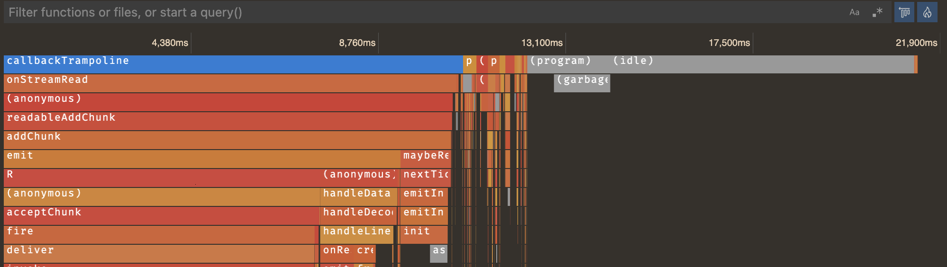Select the callbackTrampoline frame bar
947x267 pixels.
click(232, 64)
